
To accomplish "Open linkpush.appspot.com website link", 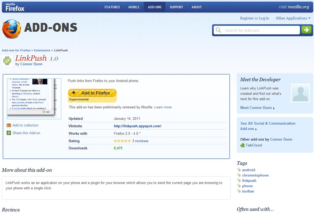I will click(x=138, y=126).
